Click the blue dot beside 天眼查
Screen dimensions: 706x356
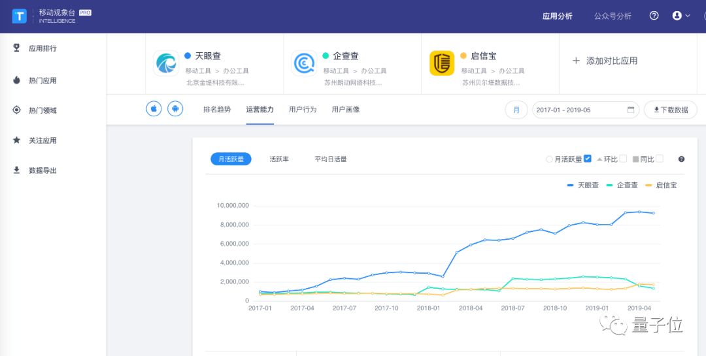[x=188, y=56]
